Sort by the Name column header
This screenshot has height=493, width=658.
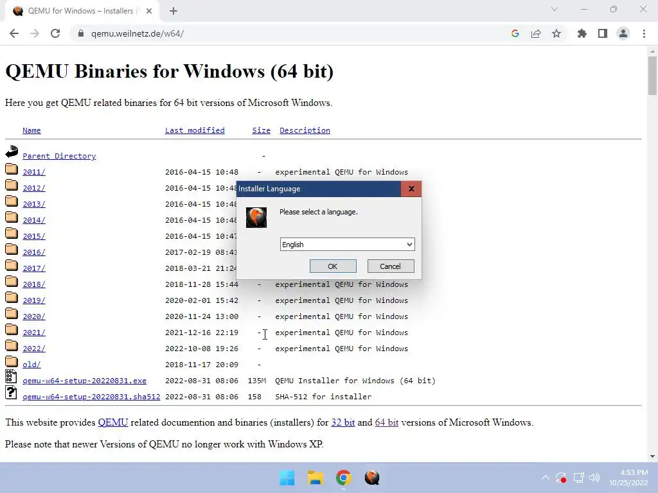point(31,130)
